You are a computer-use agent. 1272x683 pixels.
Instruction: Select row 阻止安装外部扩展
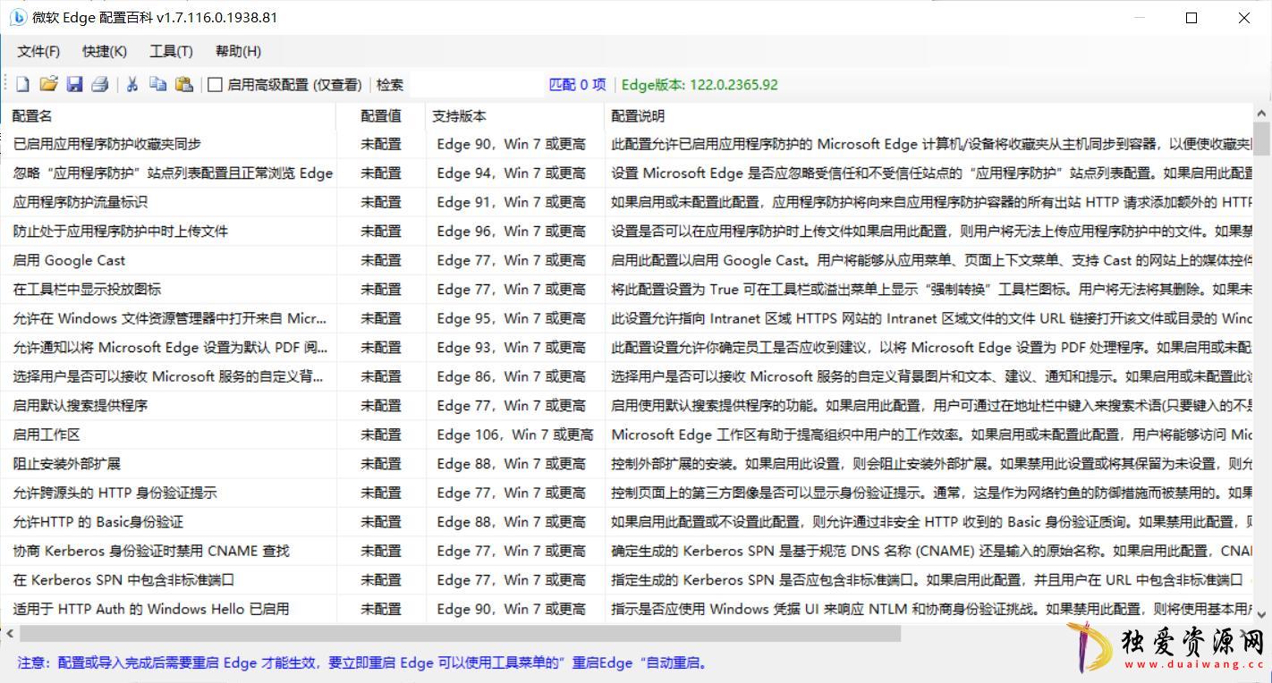[628, 464]
